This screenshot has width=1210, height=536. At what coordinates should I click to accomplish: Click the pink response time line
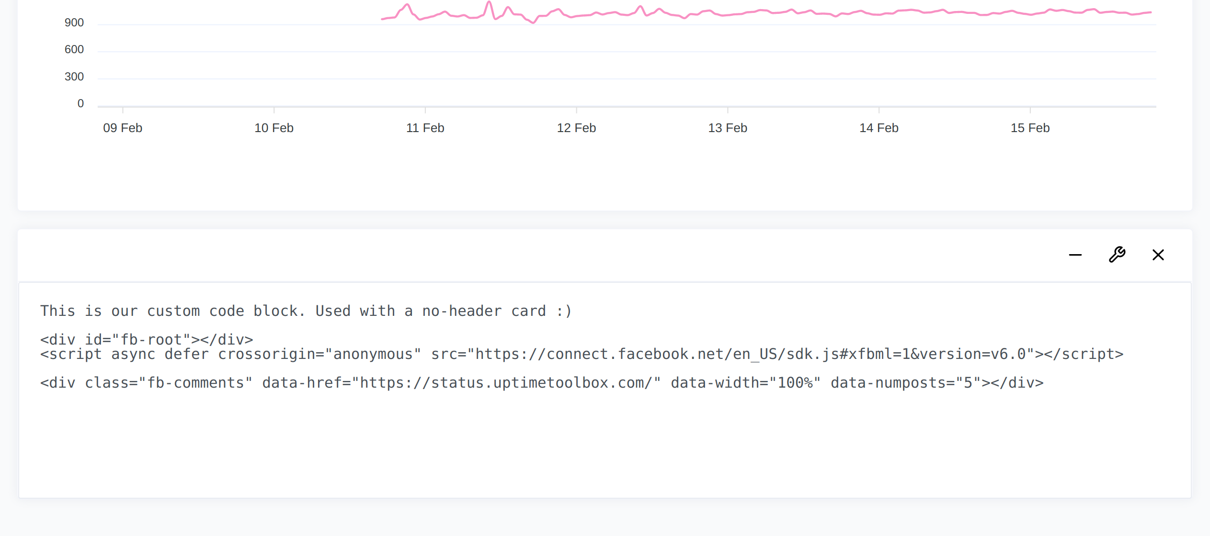(x=766, y=13)
